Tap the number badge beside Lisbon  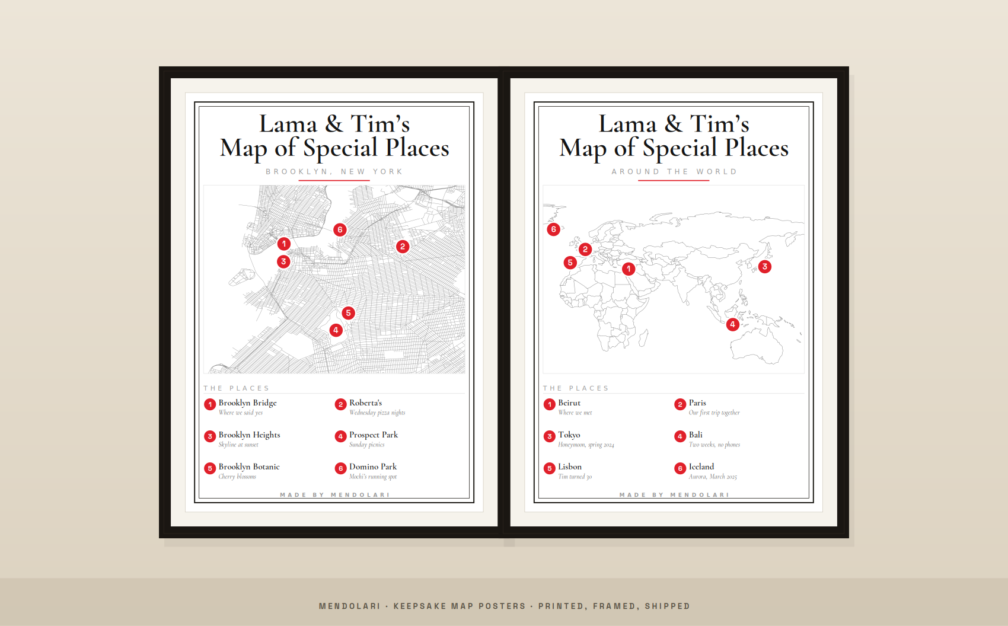tap(550, 468)
